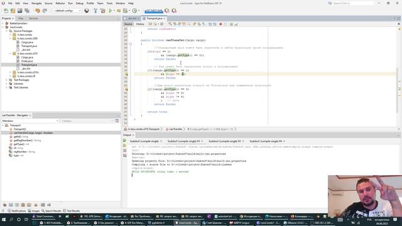Open the default config dropdown
Viewport: 402px width, 226px height.
click(68, 11)
